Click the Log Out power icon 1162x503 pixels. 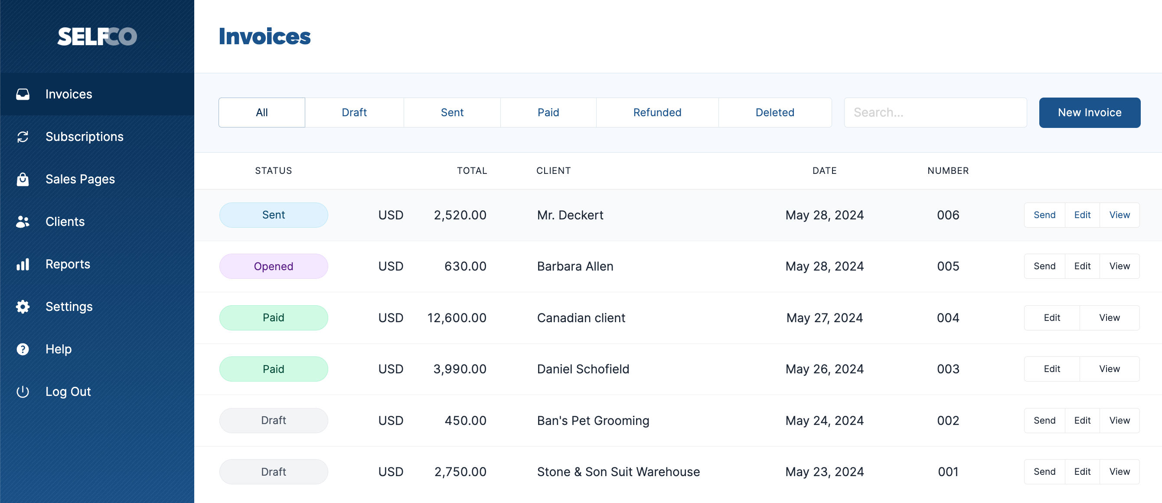click(23, 392)
